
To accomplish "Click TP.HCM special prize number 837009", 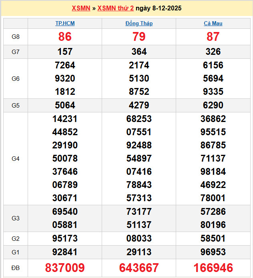I will [x=65, y=268].
